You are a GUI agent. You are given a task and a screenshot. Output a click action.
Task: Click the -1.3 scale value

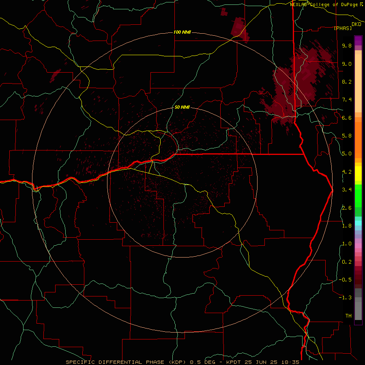pyautogui.click(x=345, y=298)
